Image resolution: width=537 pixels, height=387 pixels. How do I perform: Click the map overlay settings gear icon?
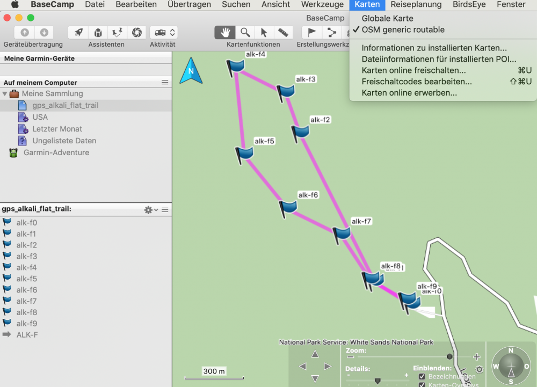pyautogui.click(x=479, y=369)
